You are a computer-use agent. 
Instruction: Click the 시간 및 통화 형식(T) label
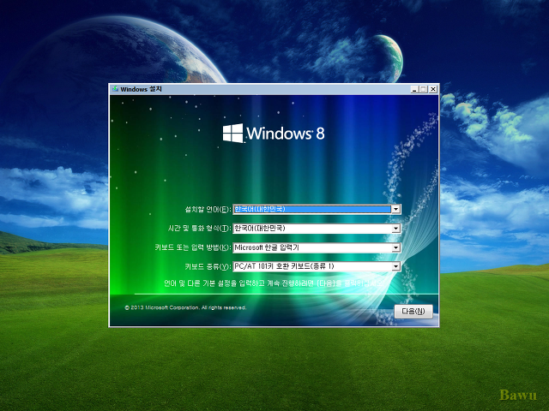200,229
